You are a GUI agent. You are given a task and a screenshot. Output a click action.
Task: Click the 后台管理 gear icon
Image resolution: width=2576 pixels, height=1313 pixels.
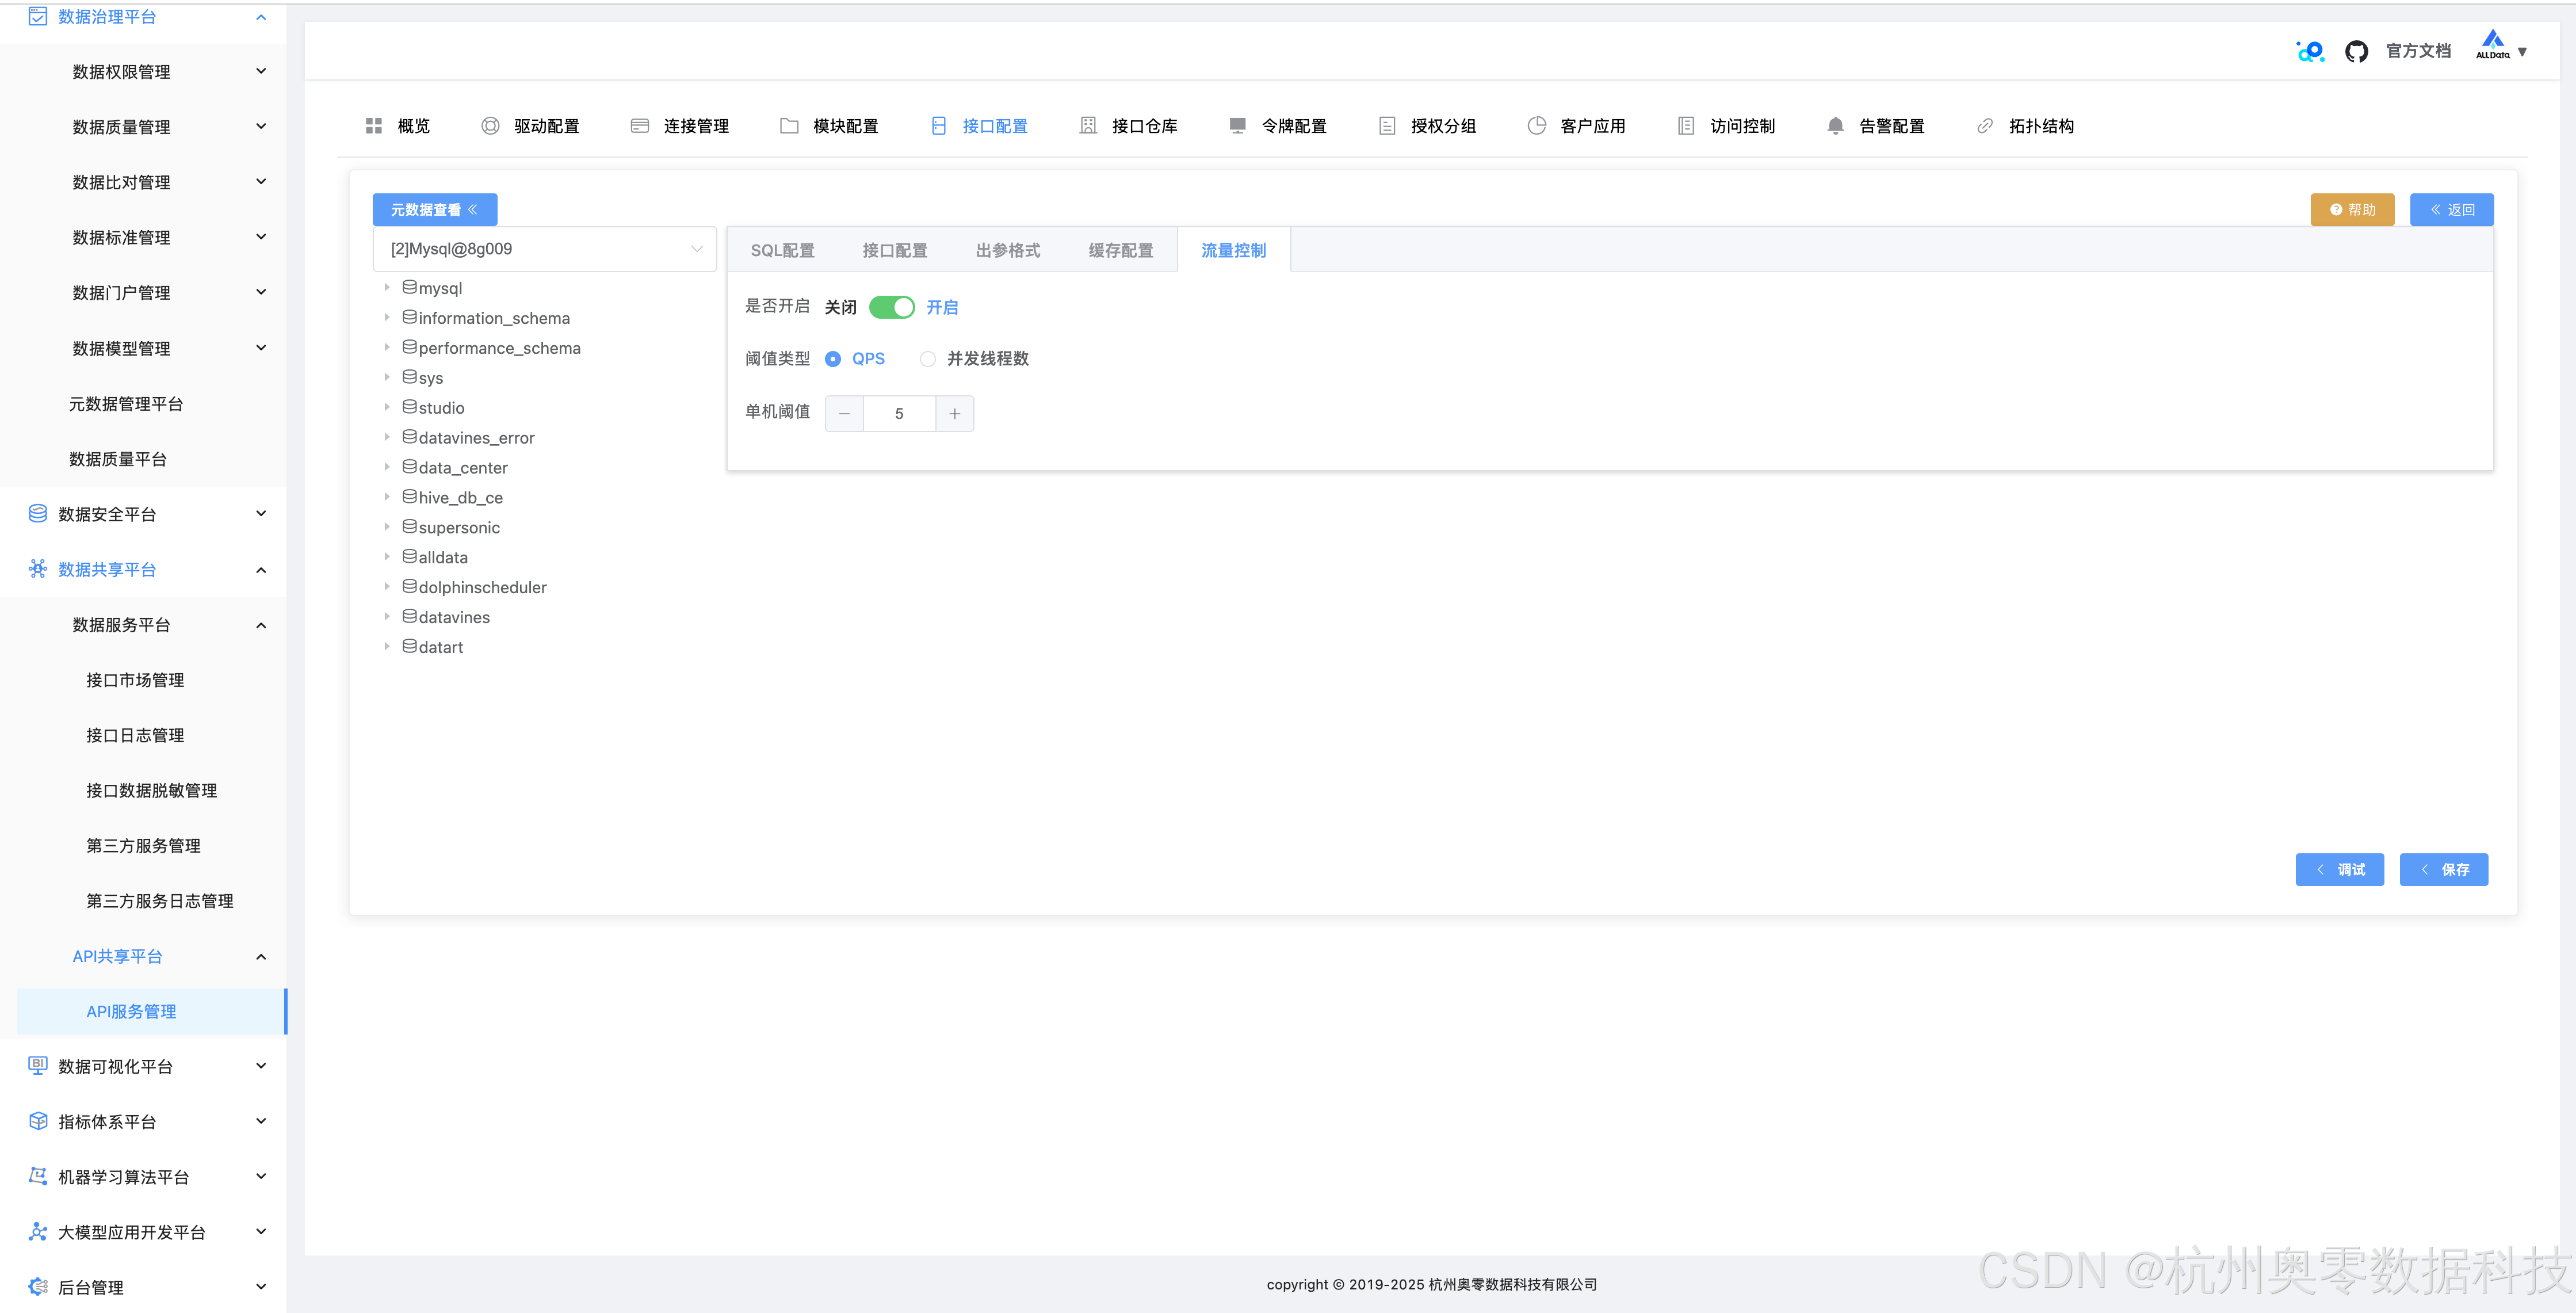tap(38, 1287)
